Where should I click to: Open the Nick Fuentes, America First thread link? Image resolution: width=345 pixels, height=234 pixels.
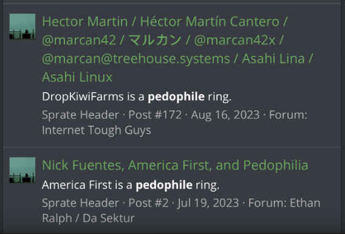click(175, 165)
